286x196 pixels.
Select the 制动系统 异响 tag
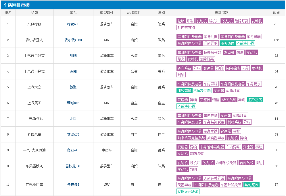(239, 122)
